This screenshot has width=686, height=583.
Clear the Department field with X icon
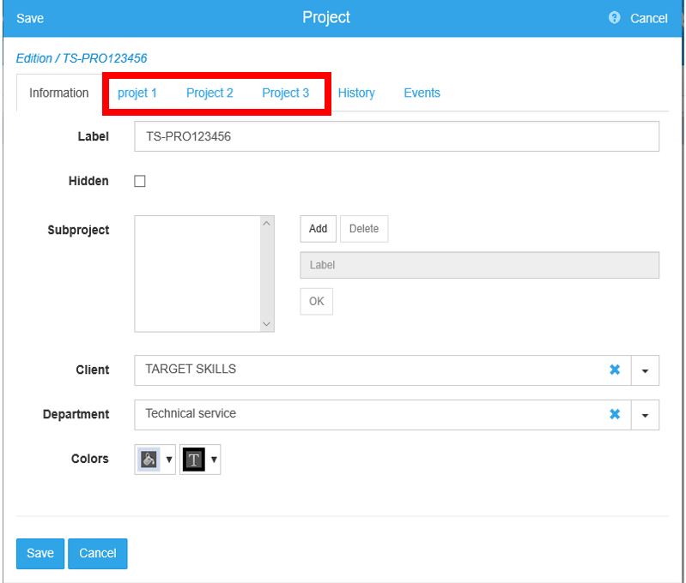pos(615,414)
